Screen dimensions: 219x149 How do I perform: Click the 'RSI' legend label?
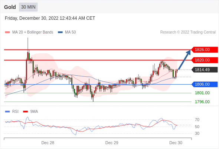tap(15, 112)
